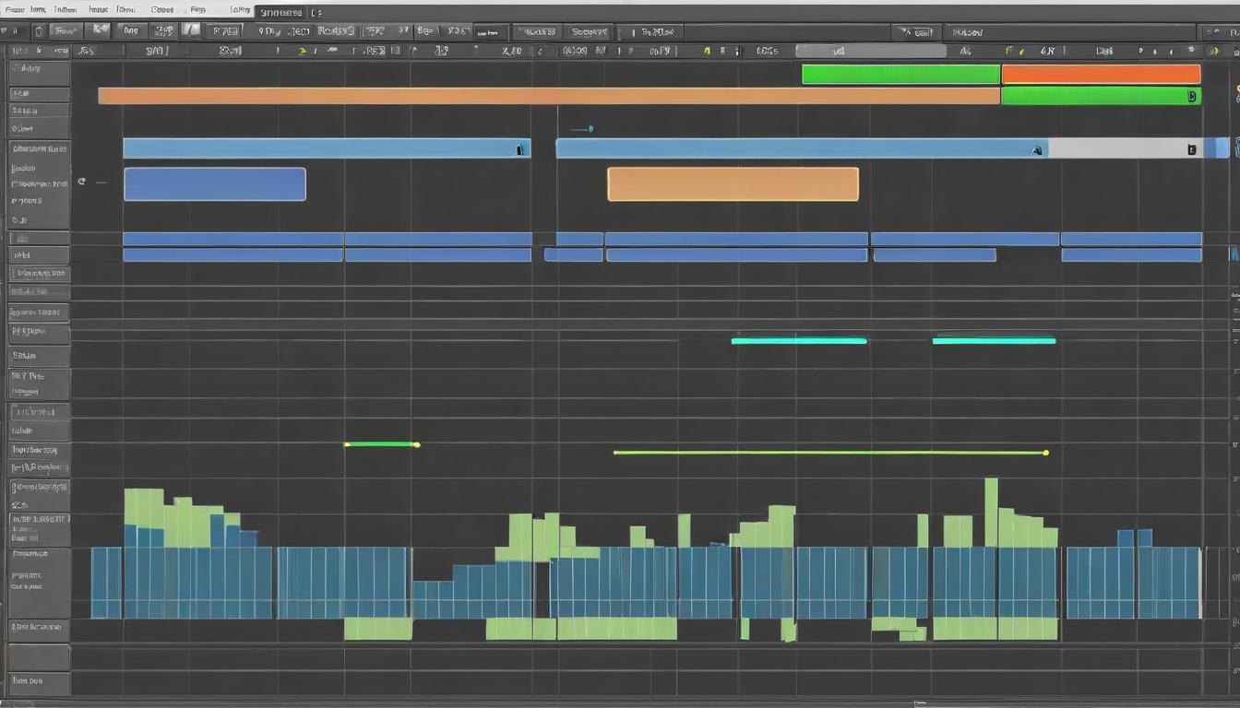
Task: Toggle the yellow indicator at the ruler's left side
Action: click(x=303, y=52)
